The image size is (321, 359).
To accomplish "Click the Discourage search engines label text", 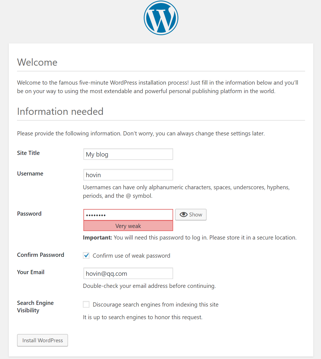I will (x=156, y=305).
